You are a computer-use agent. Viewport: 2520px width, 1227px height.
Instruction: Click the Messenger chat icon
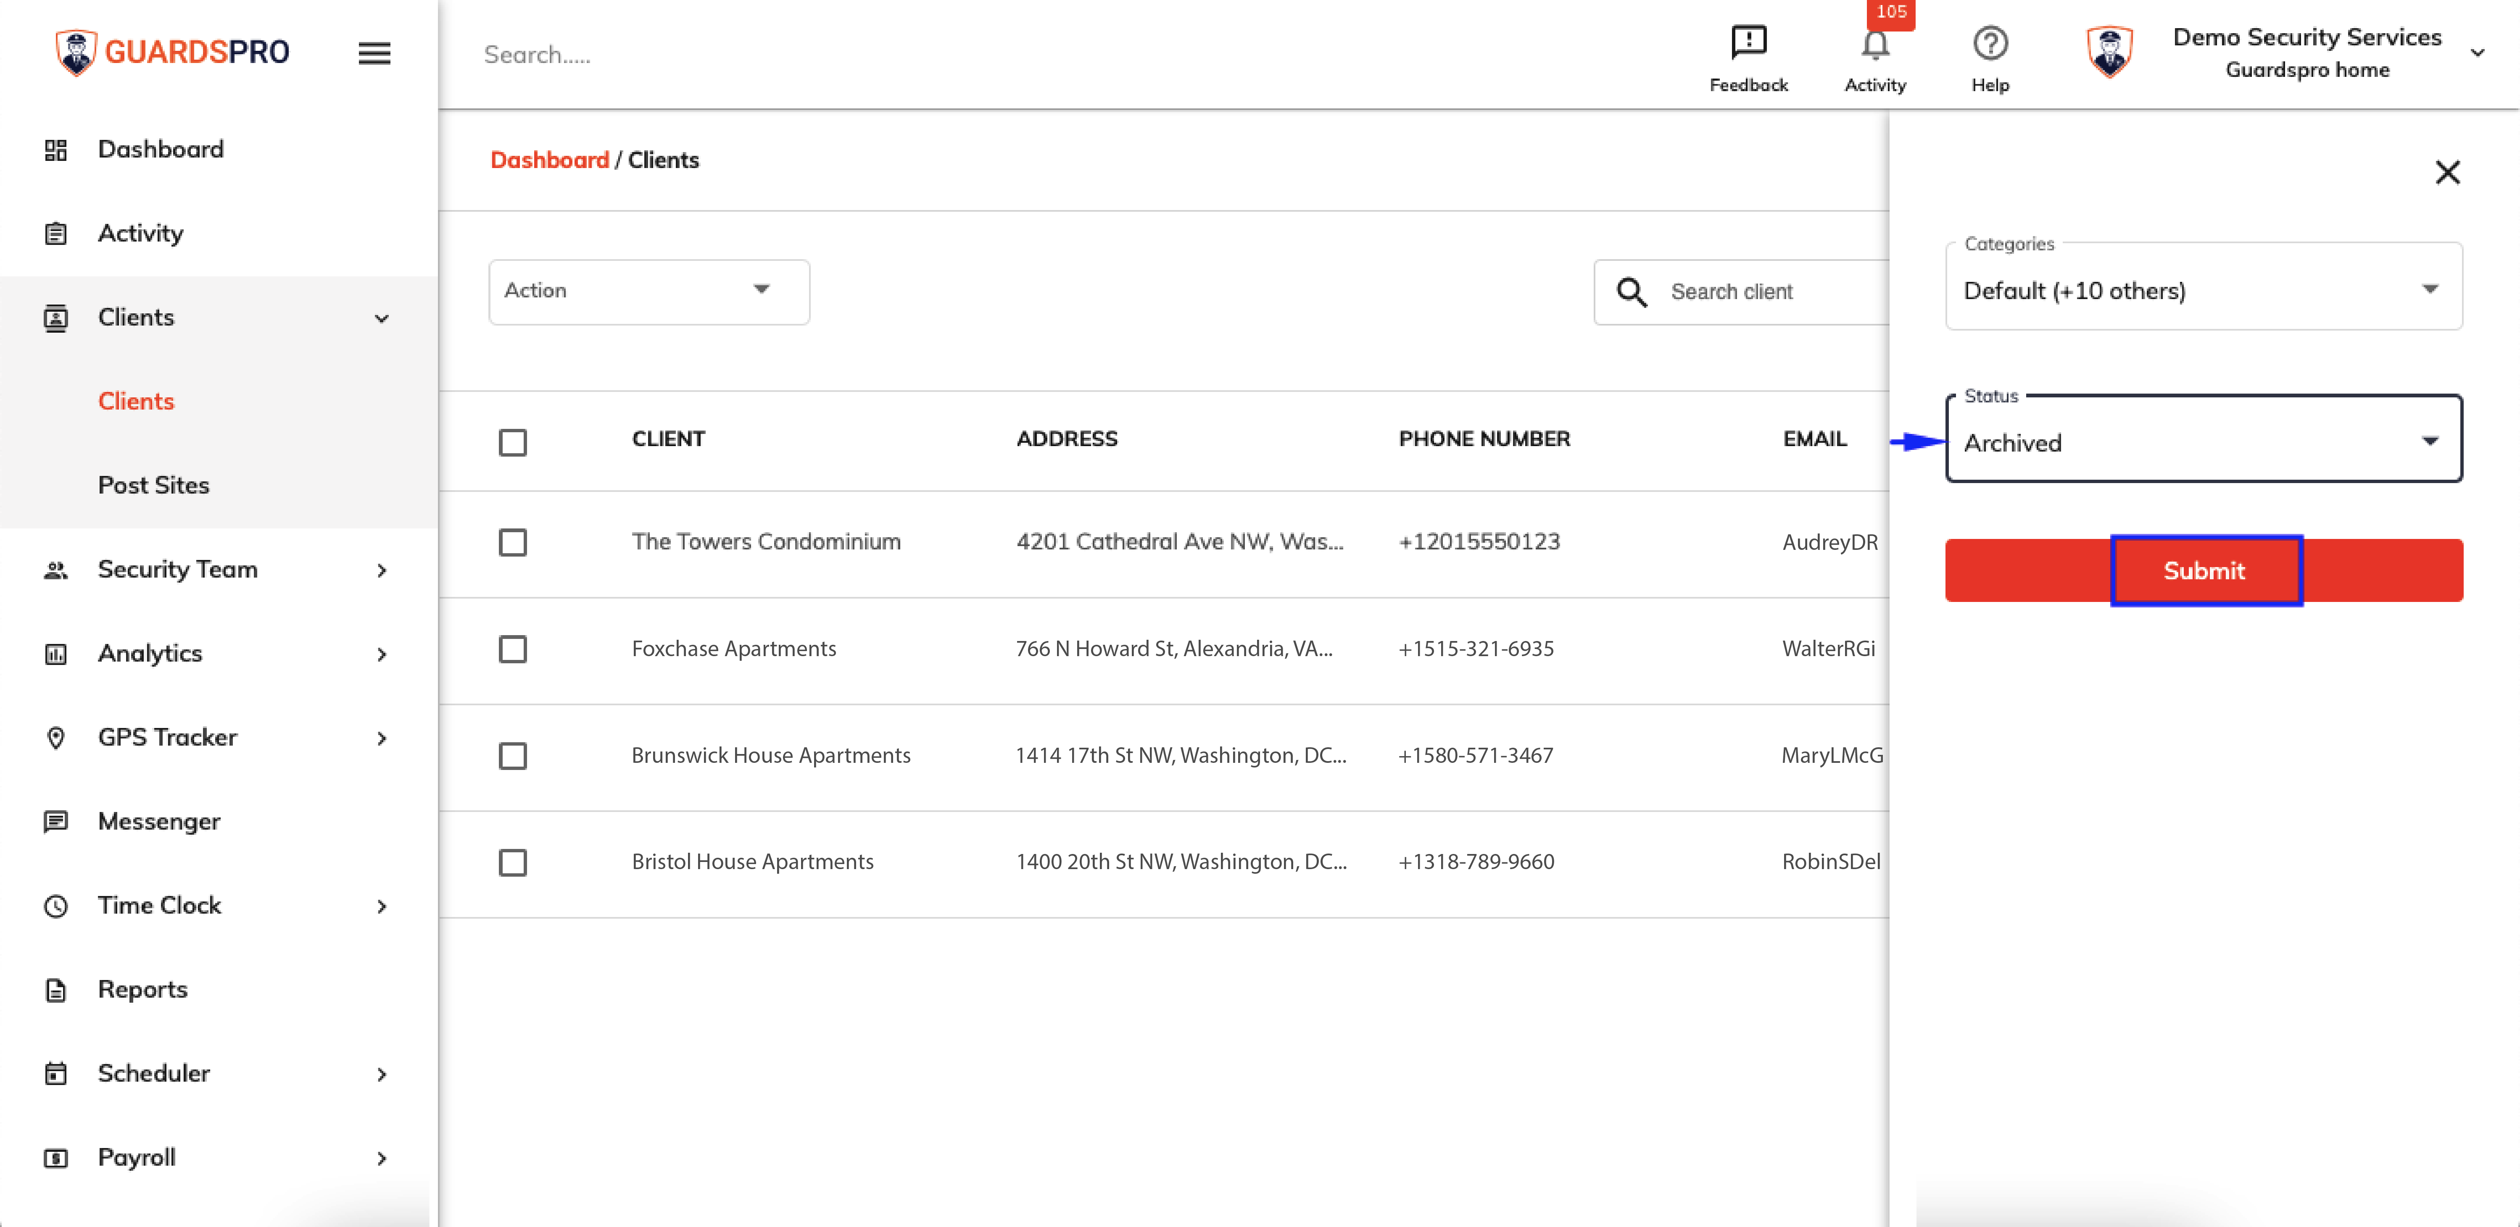pyautogui.click(x=56, y=821)
